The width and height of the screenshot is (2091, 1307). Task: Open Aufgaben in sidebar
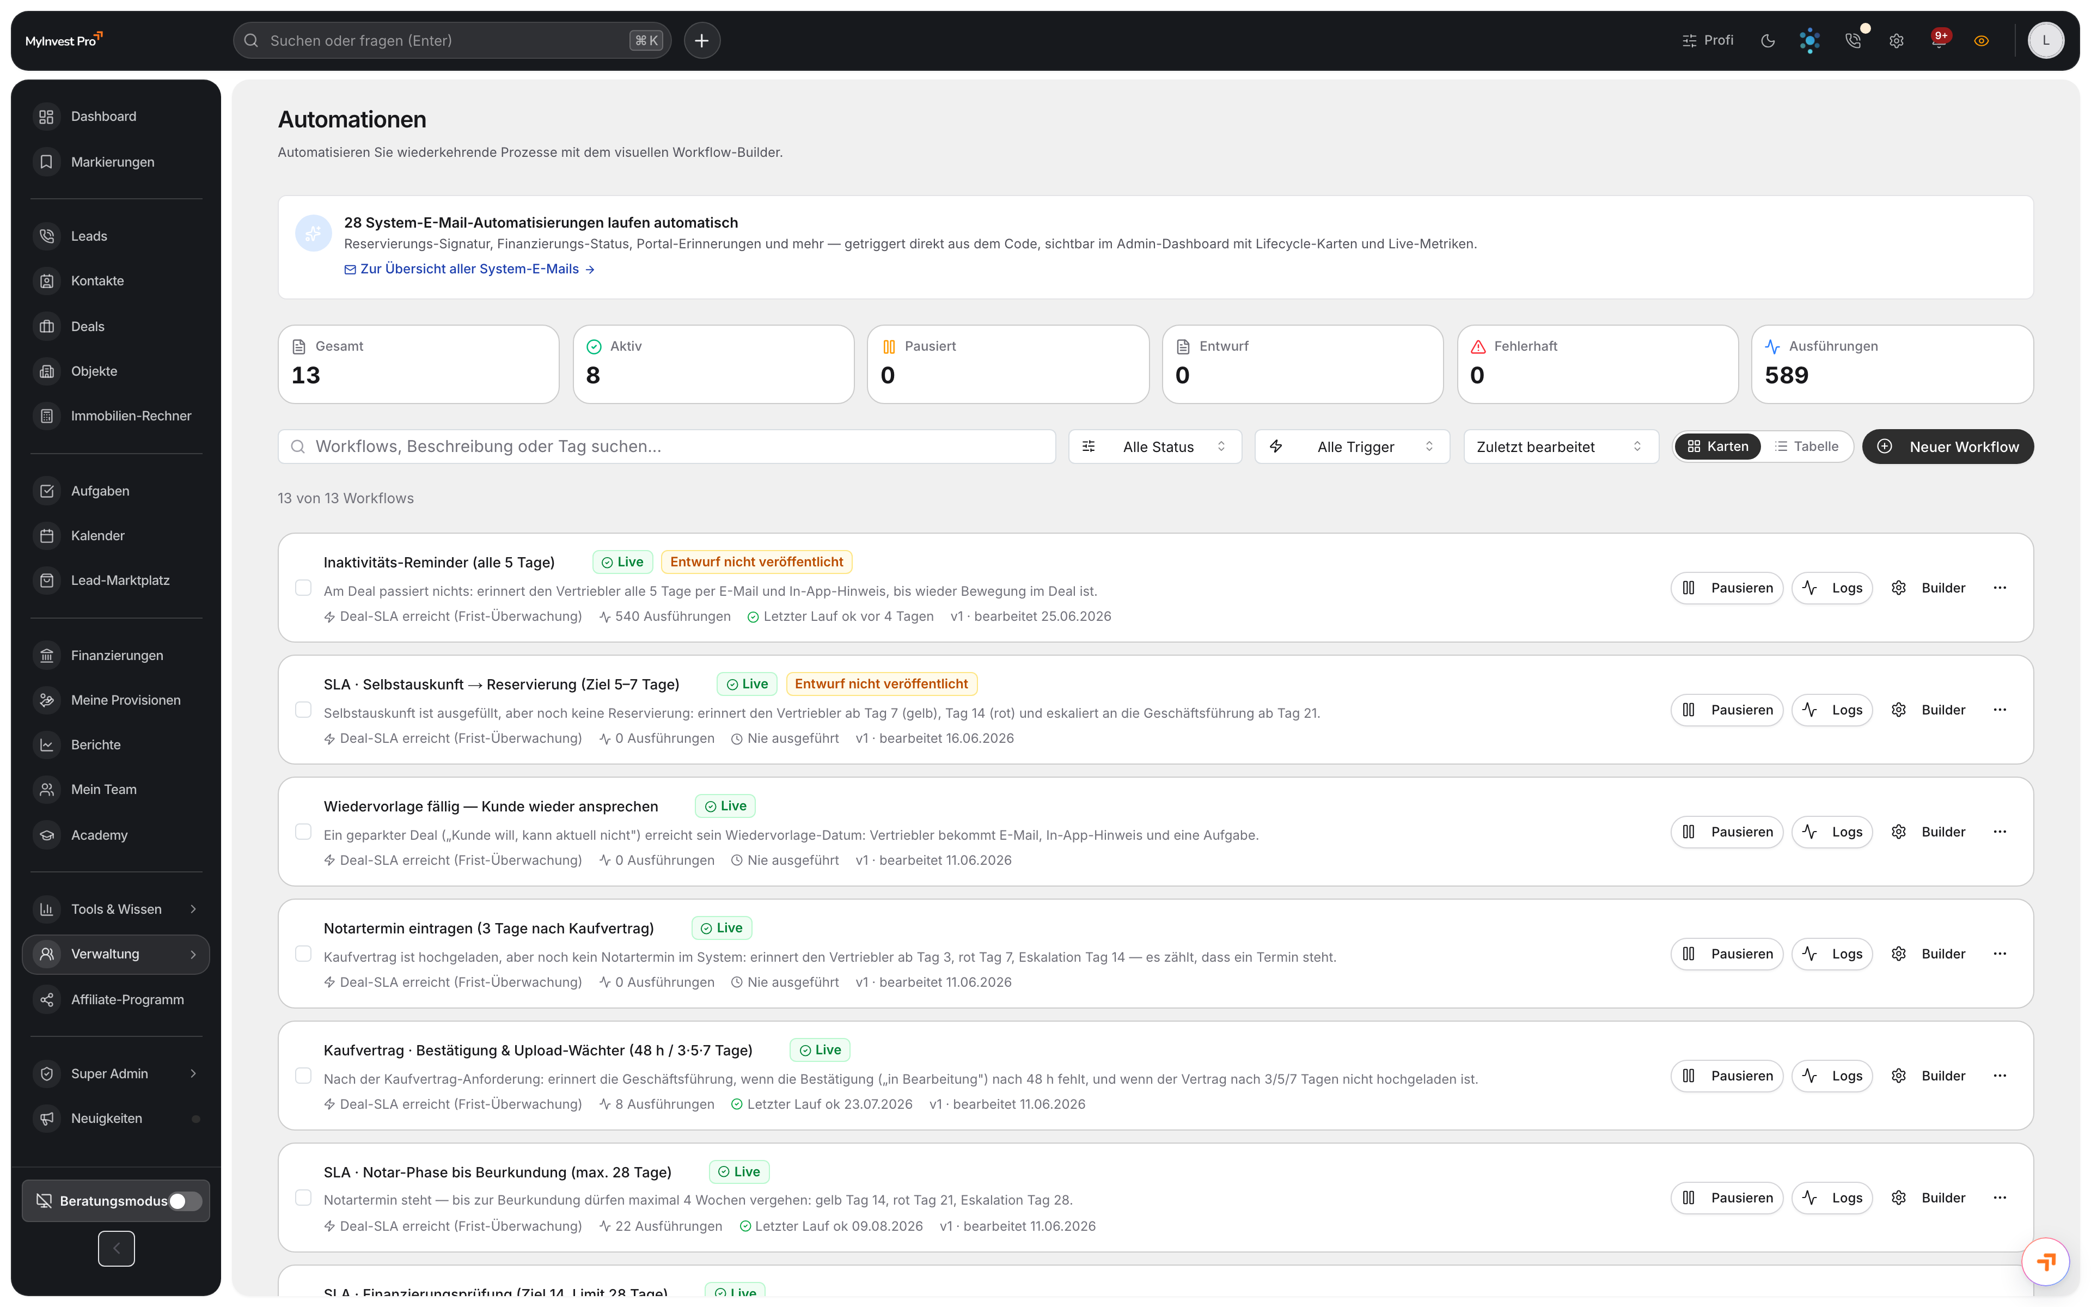click(x=116, y=491)
